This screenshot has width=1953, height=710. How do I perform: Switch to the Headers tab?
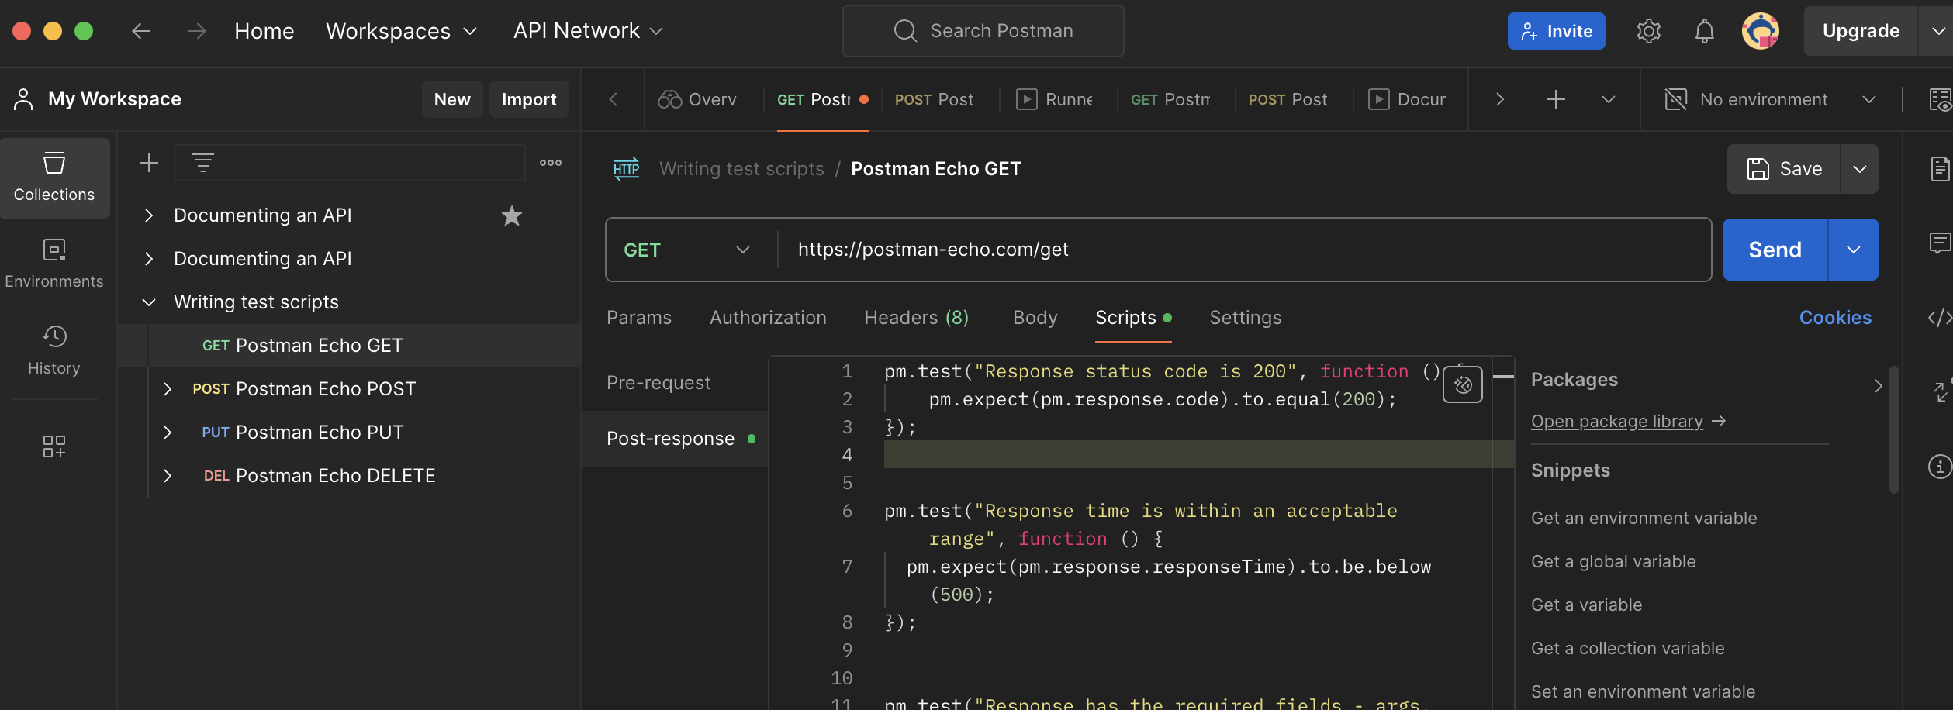point(916,318)
